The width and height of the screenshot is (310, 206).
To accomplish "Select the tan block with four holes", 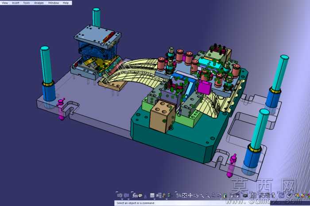I will pos(162,116).
